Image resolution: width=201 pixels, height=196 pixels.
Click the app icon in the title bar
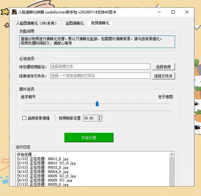[14, 12]
